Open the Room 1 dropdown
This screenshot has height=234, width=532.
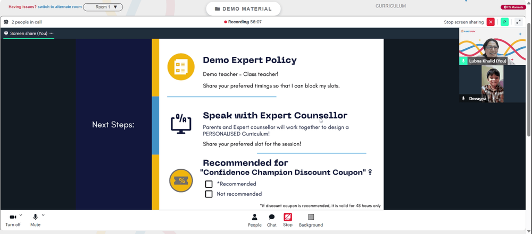[x=103, y=7]
